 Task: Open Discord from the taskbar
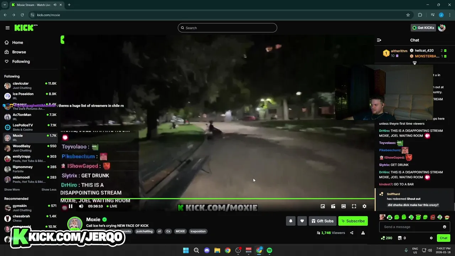pos(207,250)
